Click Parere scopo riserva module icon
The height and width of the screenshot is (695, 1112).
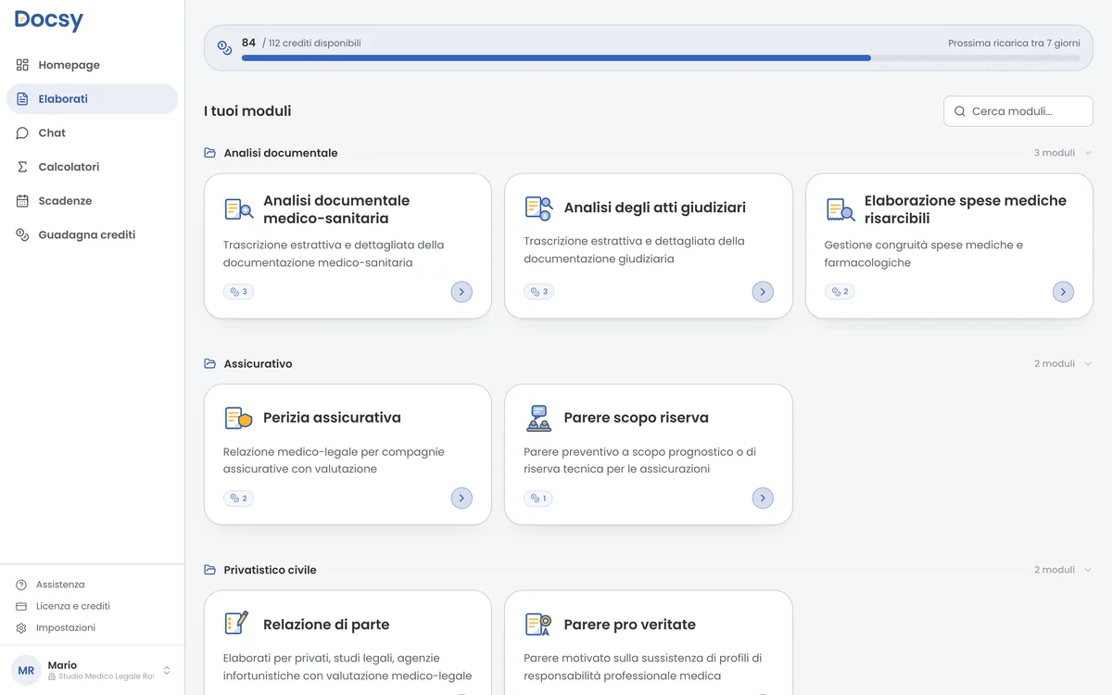(x=538, y=418)
